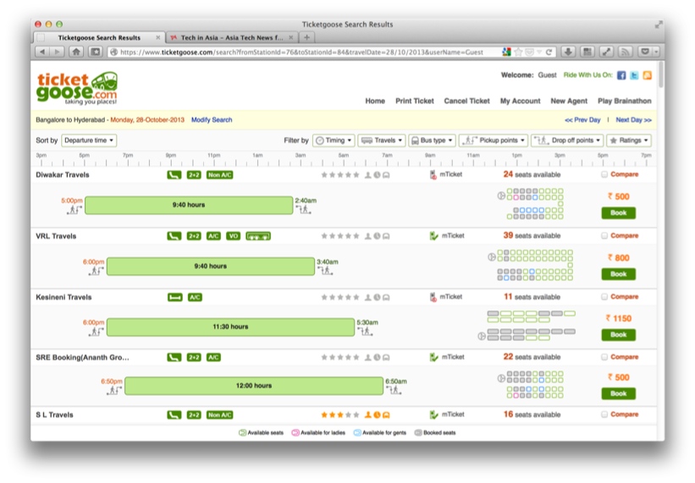Click the 2+2 seating badge for Diwakar Travels
This screenshot has width=695, height=483.
click(x=194, y=175)
